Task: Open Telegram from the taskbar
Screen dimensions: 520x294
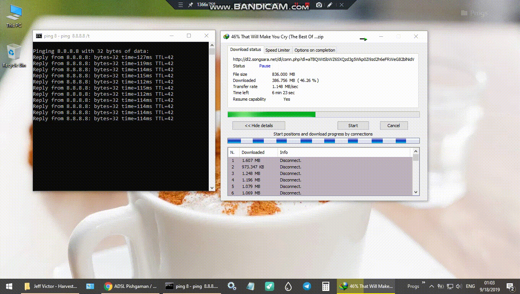Action: [x=307, y=286]
